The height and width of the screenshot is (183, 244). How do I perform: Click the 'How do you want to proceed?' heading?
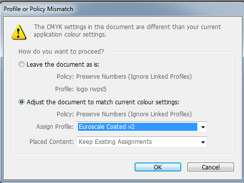click(x=61, y=52)
